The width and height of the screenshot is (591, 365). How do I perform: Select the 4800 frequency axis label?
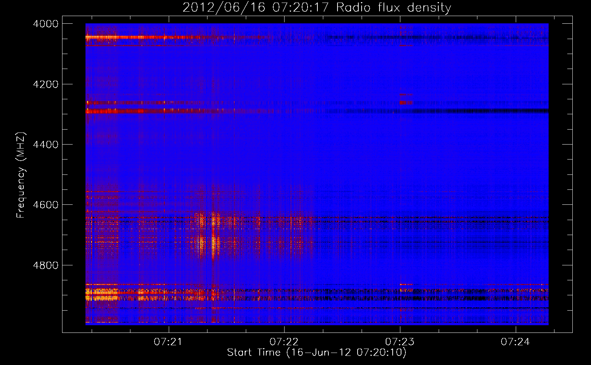coord(46,265)
